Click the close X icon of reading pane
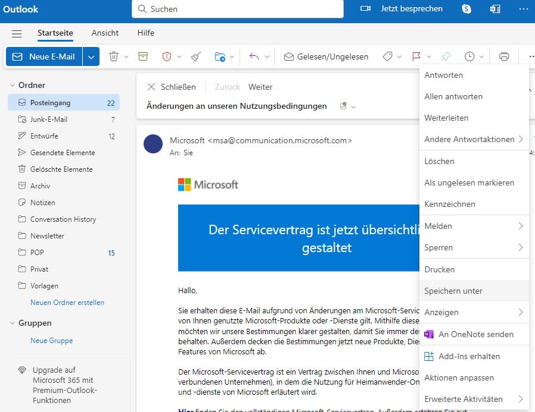Screen dimensions: 535x412 tap(151, 87)
